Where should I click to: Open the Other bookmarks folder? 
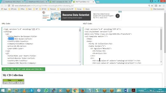click(x=157, y=9)
